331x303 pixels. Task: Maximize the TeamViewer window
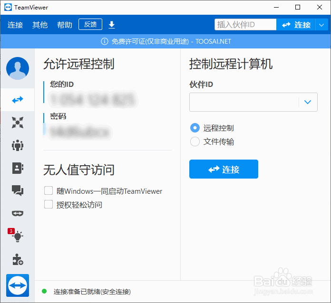(298, 8)
